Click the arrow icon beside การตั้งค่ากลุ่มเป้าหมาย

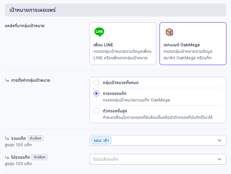point(7,80)
